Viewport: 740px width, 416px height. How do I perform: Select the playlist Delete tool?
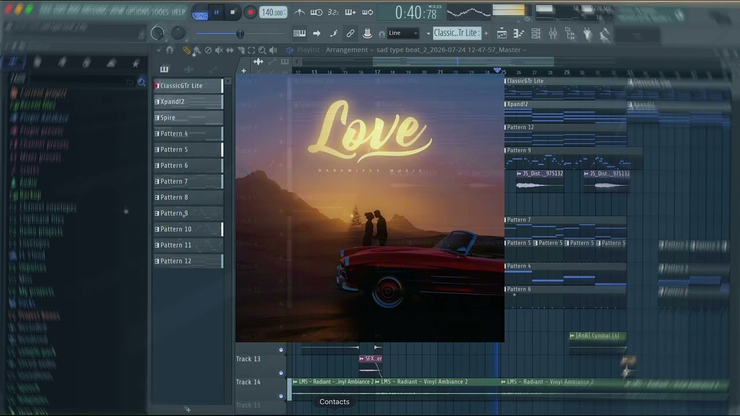coord(208,50)
